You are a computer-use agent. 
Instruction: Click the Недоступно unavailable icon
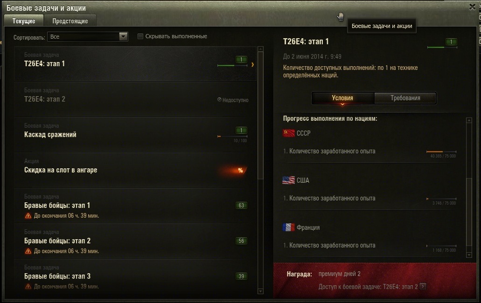point(219,100)
